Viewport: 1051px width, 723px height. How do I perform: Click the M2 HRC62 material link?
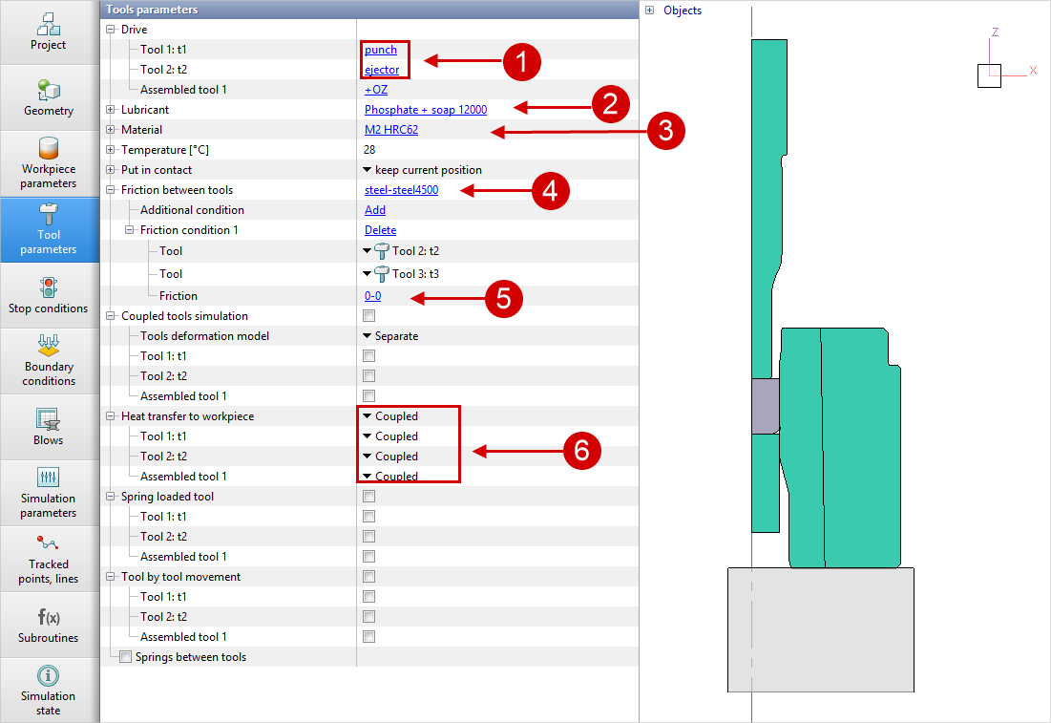(390, 130)
